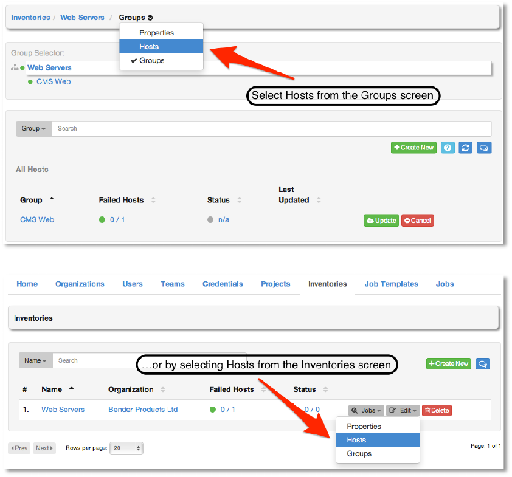This screenshot has width=512, height=477.
Task: Expand the Edit dropdown for Web Servers
Action: tap(403, 411)
